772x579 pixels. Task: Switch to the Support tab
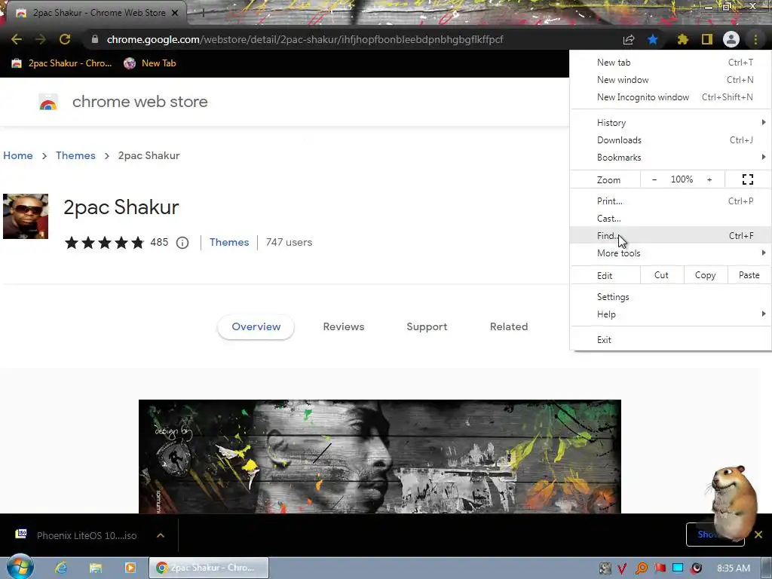pyautogui.click(x=427, y=327)
